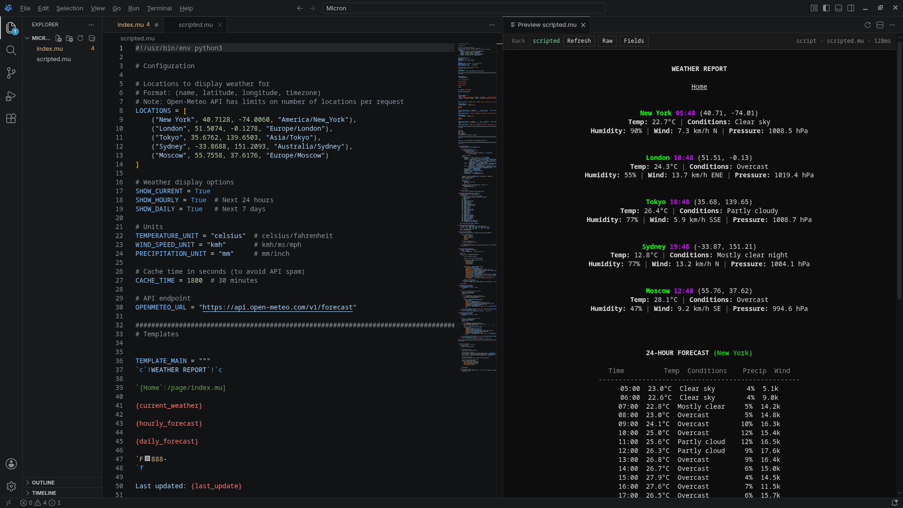The height and width of the screenshot is (508, 903).
Task: Open the api.open-meteo.com URL in code
Action: (277, 308)
